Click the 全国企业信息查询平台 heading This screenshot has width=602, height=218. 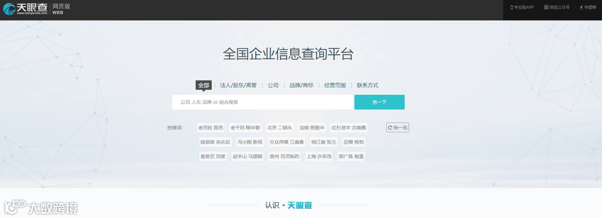click(288, 54)
